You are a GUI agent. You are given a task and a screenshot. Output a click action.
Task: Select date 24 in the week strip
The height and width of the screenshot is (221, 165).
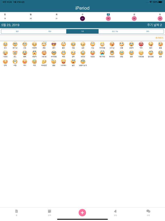[134, 19]
